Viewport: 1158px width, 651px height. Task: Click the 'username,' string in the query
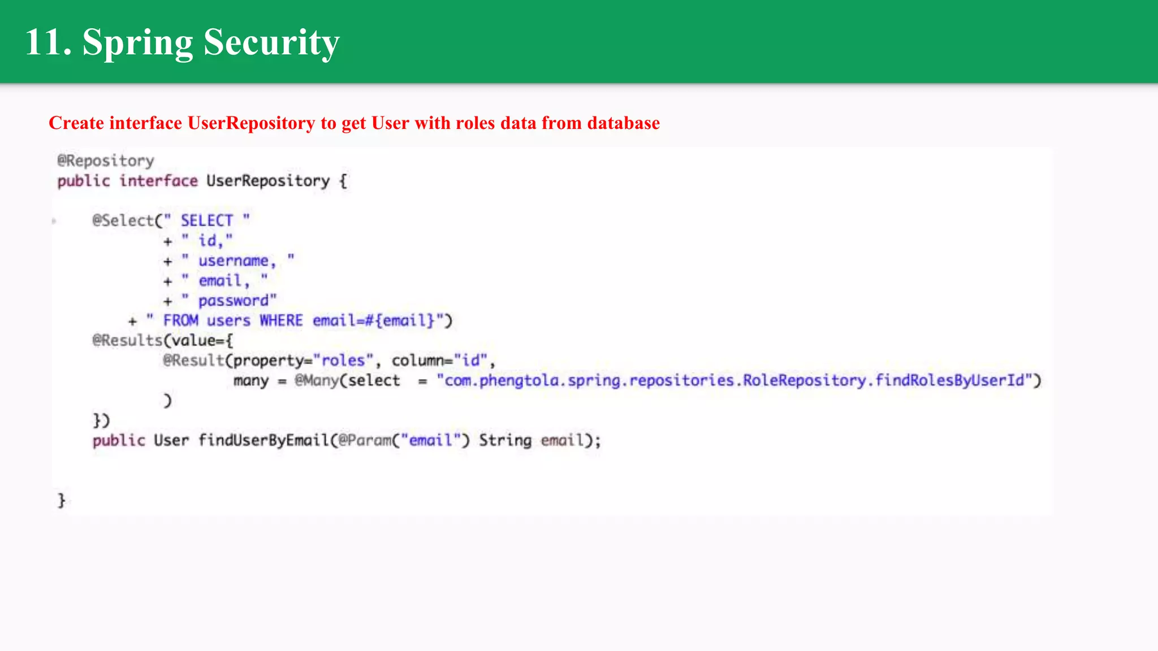click(236, 261)
